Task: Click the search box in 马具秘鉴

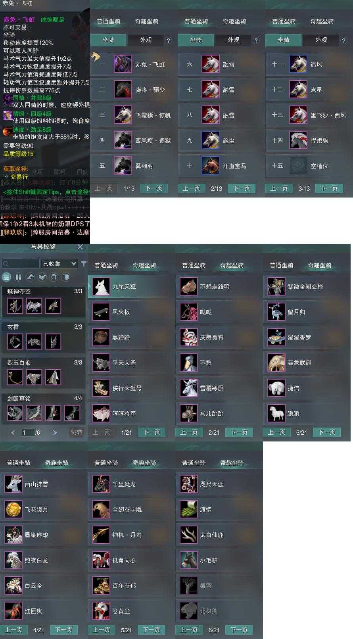Action: click(21, 264)
